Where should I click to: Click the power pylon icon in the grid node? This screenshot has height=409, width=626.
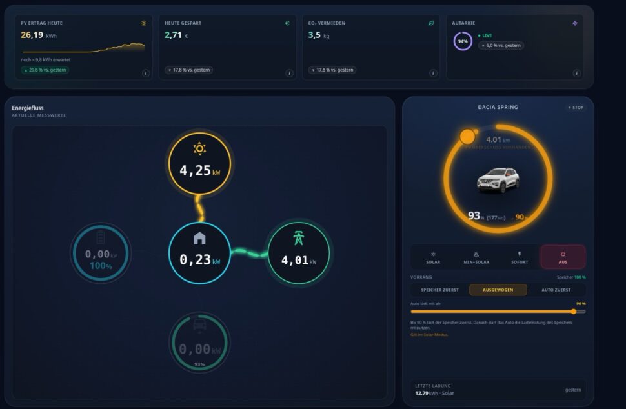tap(299, 238)
